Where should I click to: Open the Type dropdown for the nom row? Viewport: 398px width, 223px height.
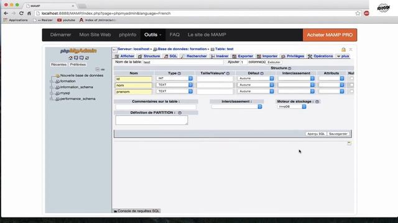[x=174, y=85]
